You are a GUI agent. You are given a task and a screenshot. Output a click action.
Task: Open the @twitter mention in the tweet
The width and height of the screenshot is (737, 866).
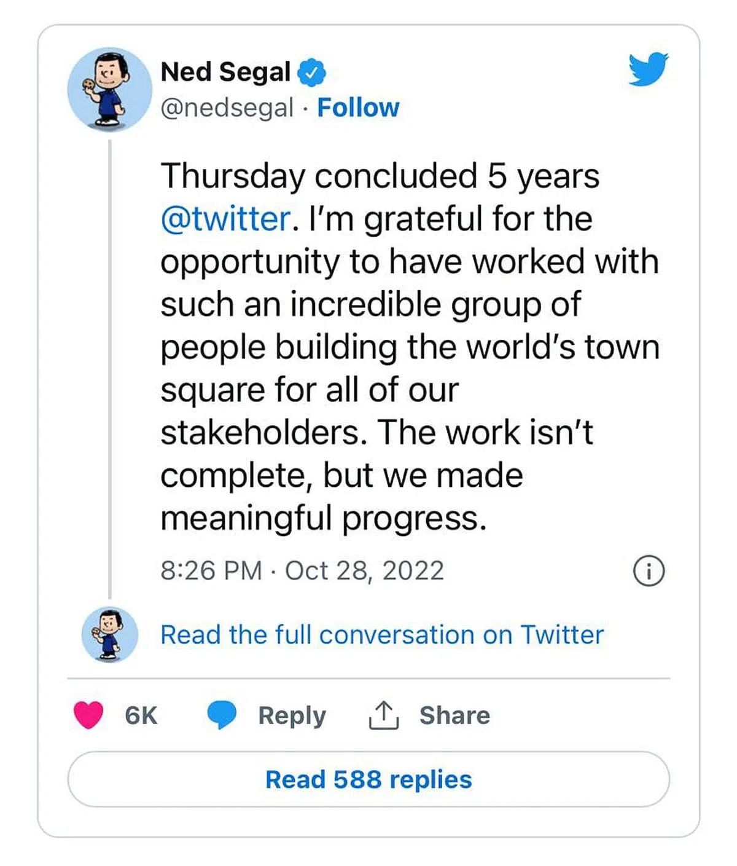(225, 219)
